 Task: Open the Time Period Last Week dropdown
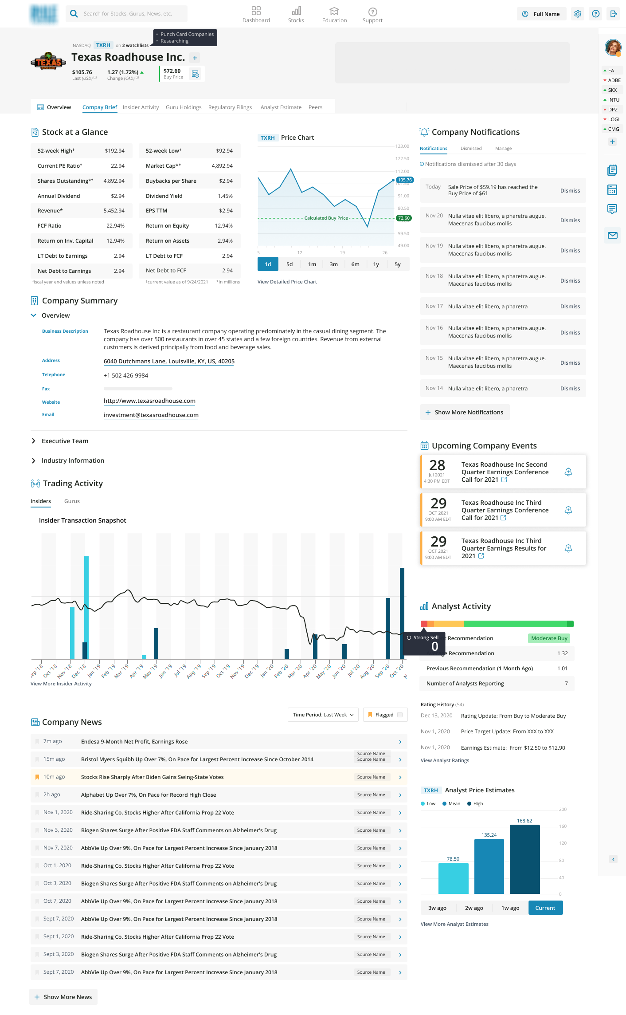point(323,715)
